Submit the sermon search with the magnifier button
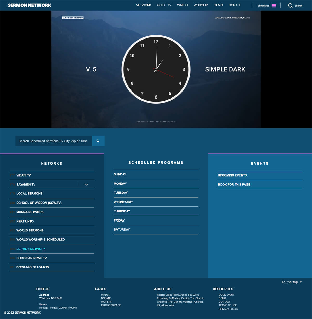Screen dimensions: 312x319 click(x=98, y=141)
